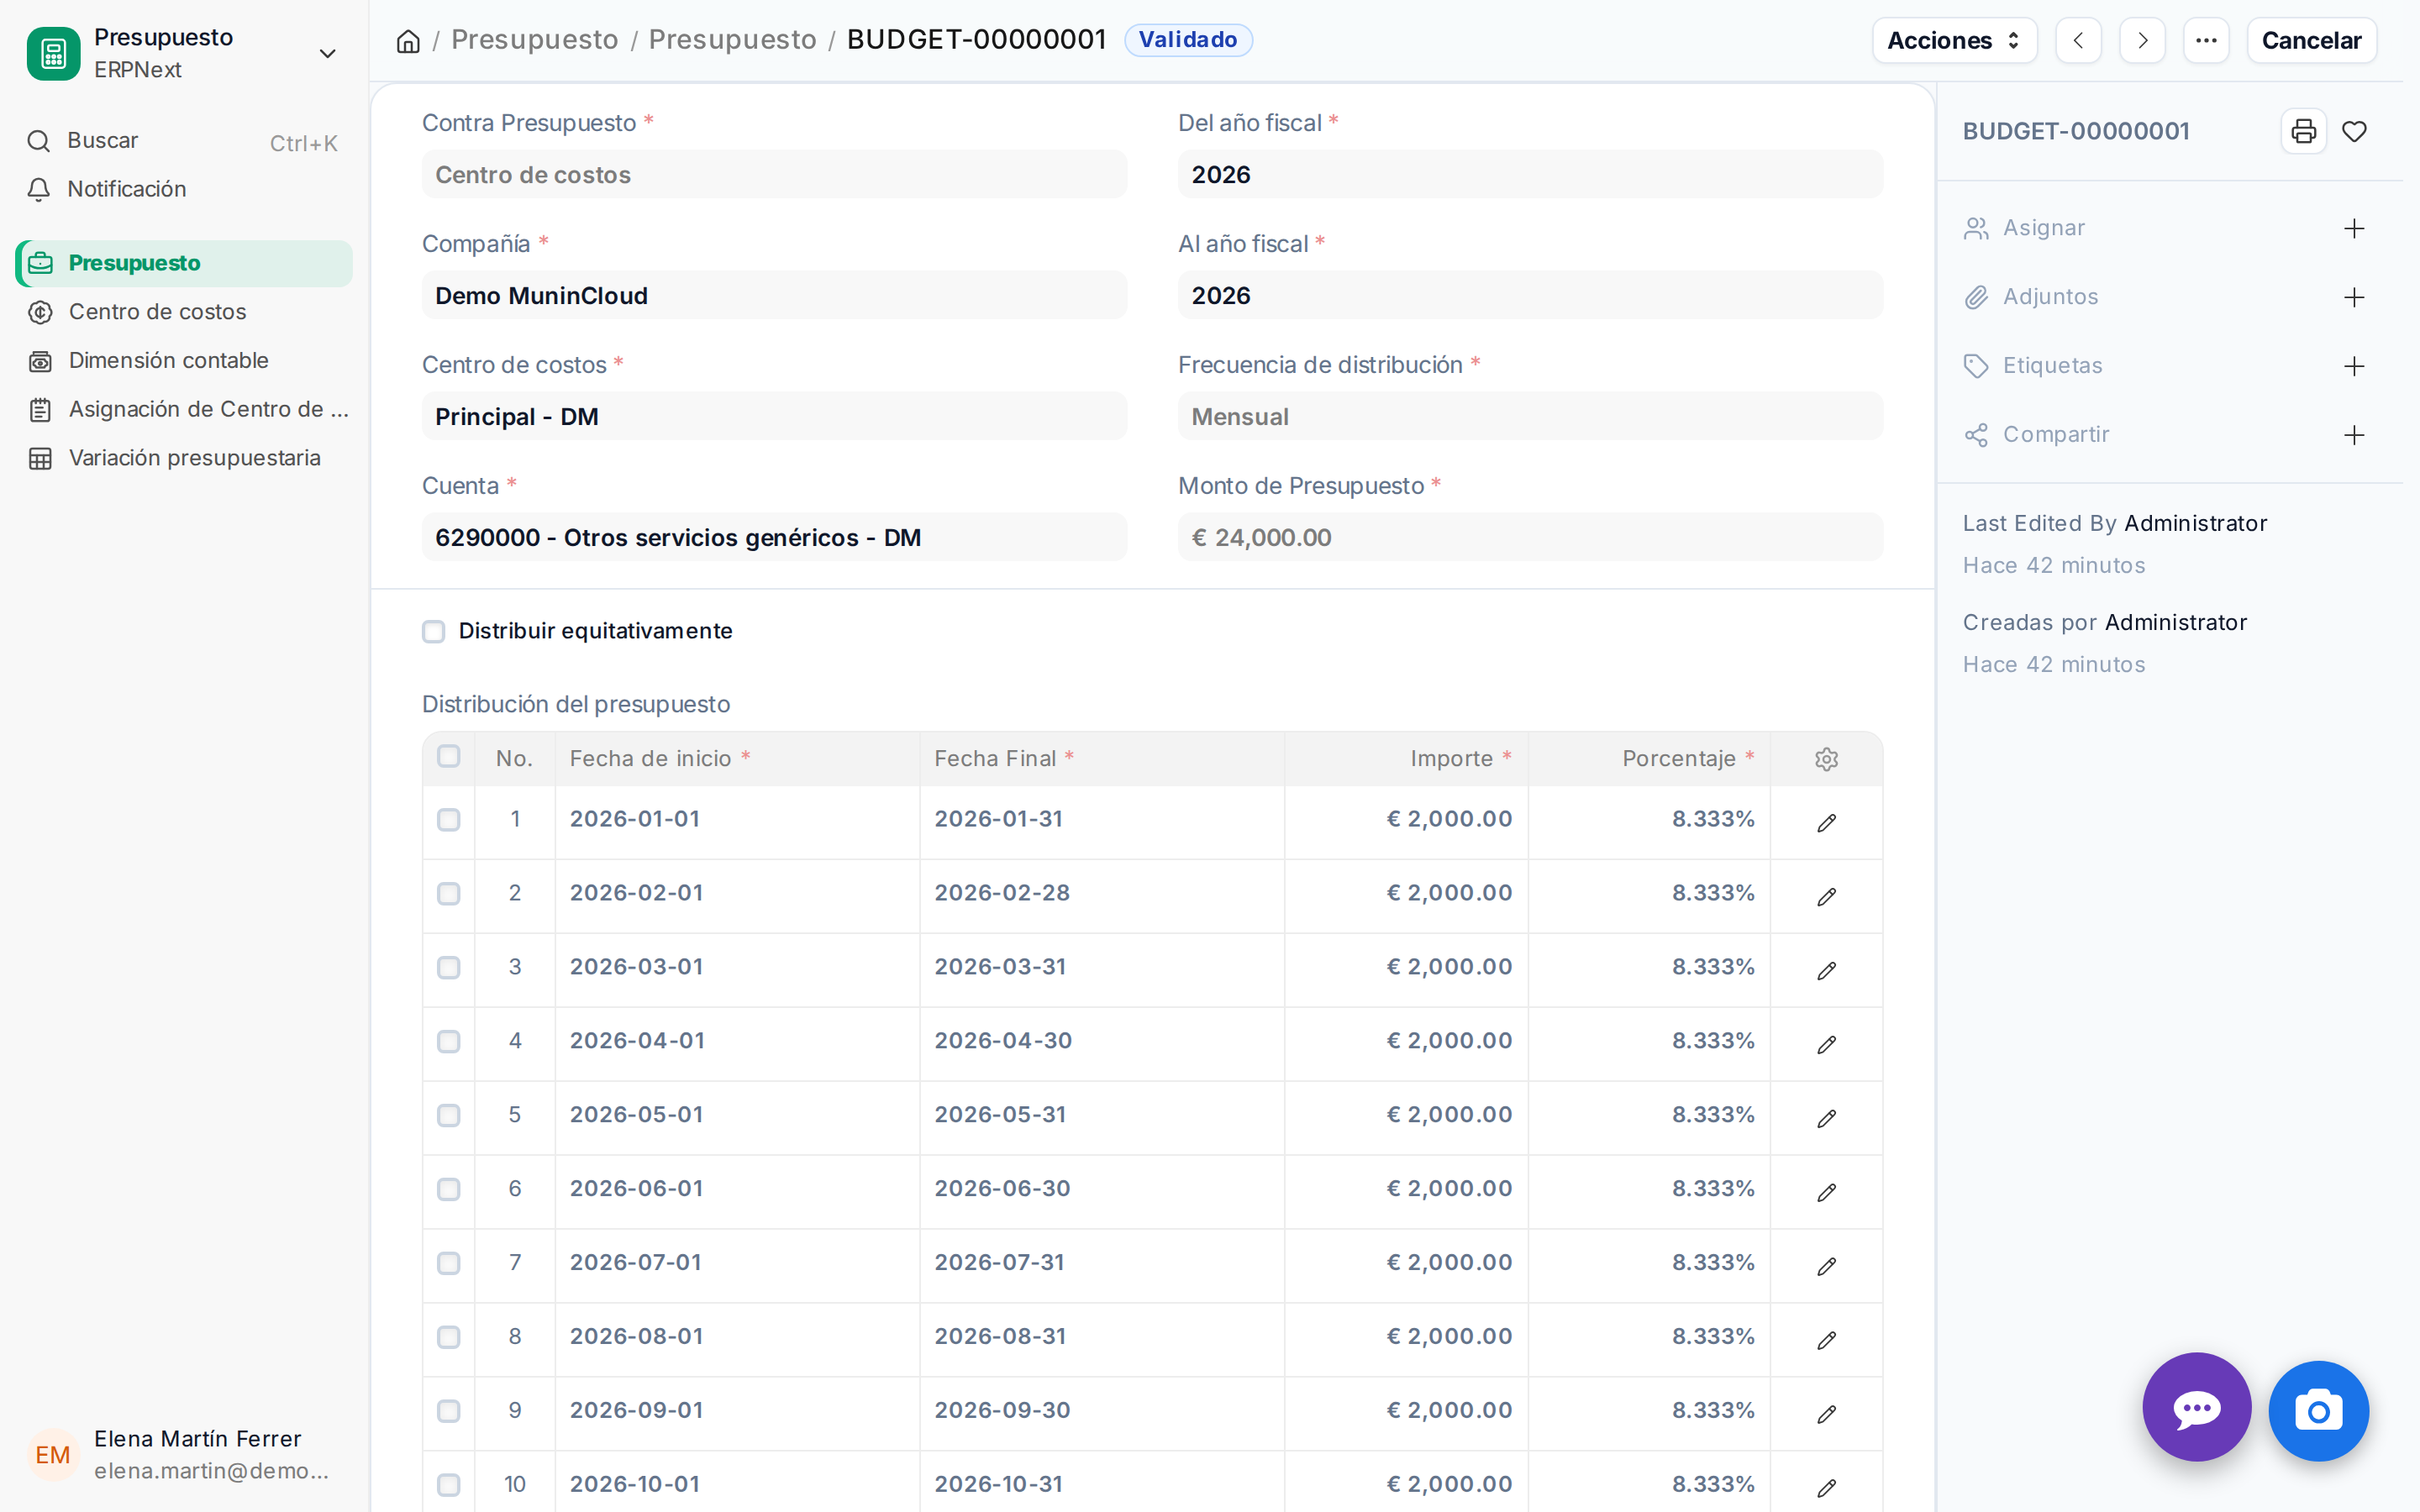The width and height of the screenshot is (2420, 1512).
Task: Go to next document arrow
Action: point(2142,41)
